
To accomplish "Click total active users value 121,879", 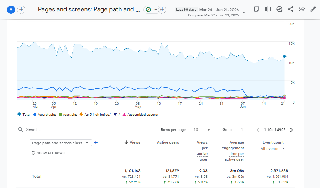I will click(x=172, y=171).
